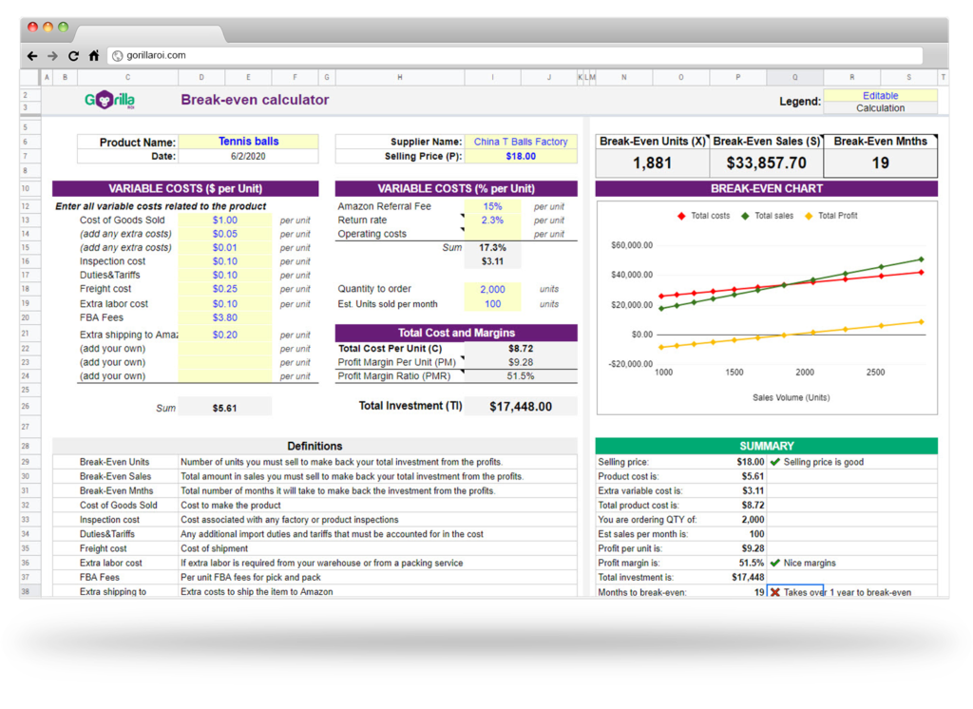Select the Quantity to order 2,000 cell
This screenshot has width=973, height=709.
[493, 289]
